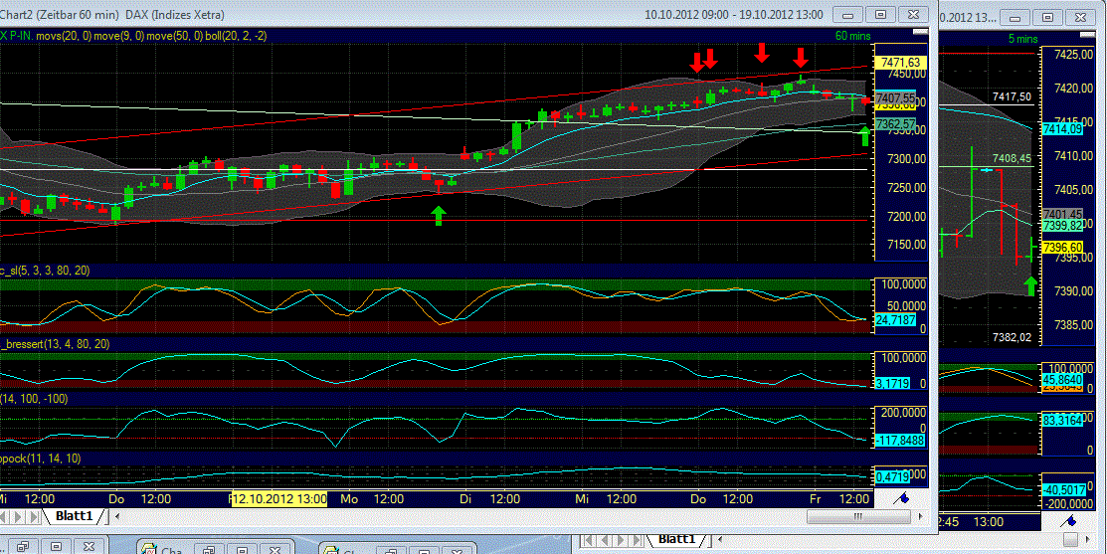Click the 45,8640 indicator value in 5 mins window
The image size is (1107, 554).
point(1062,379)
